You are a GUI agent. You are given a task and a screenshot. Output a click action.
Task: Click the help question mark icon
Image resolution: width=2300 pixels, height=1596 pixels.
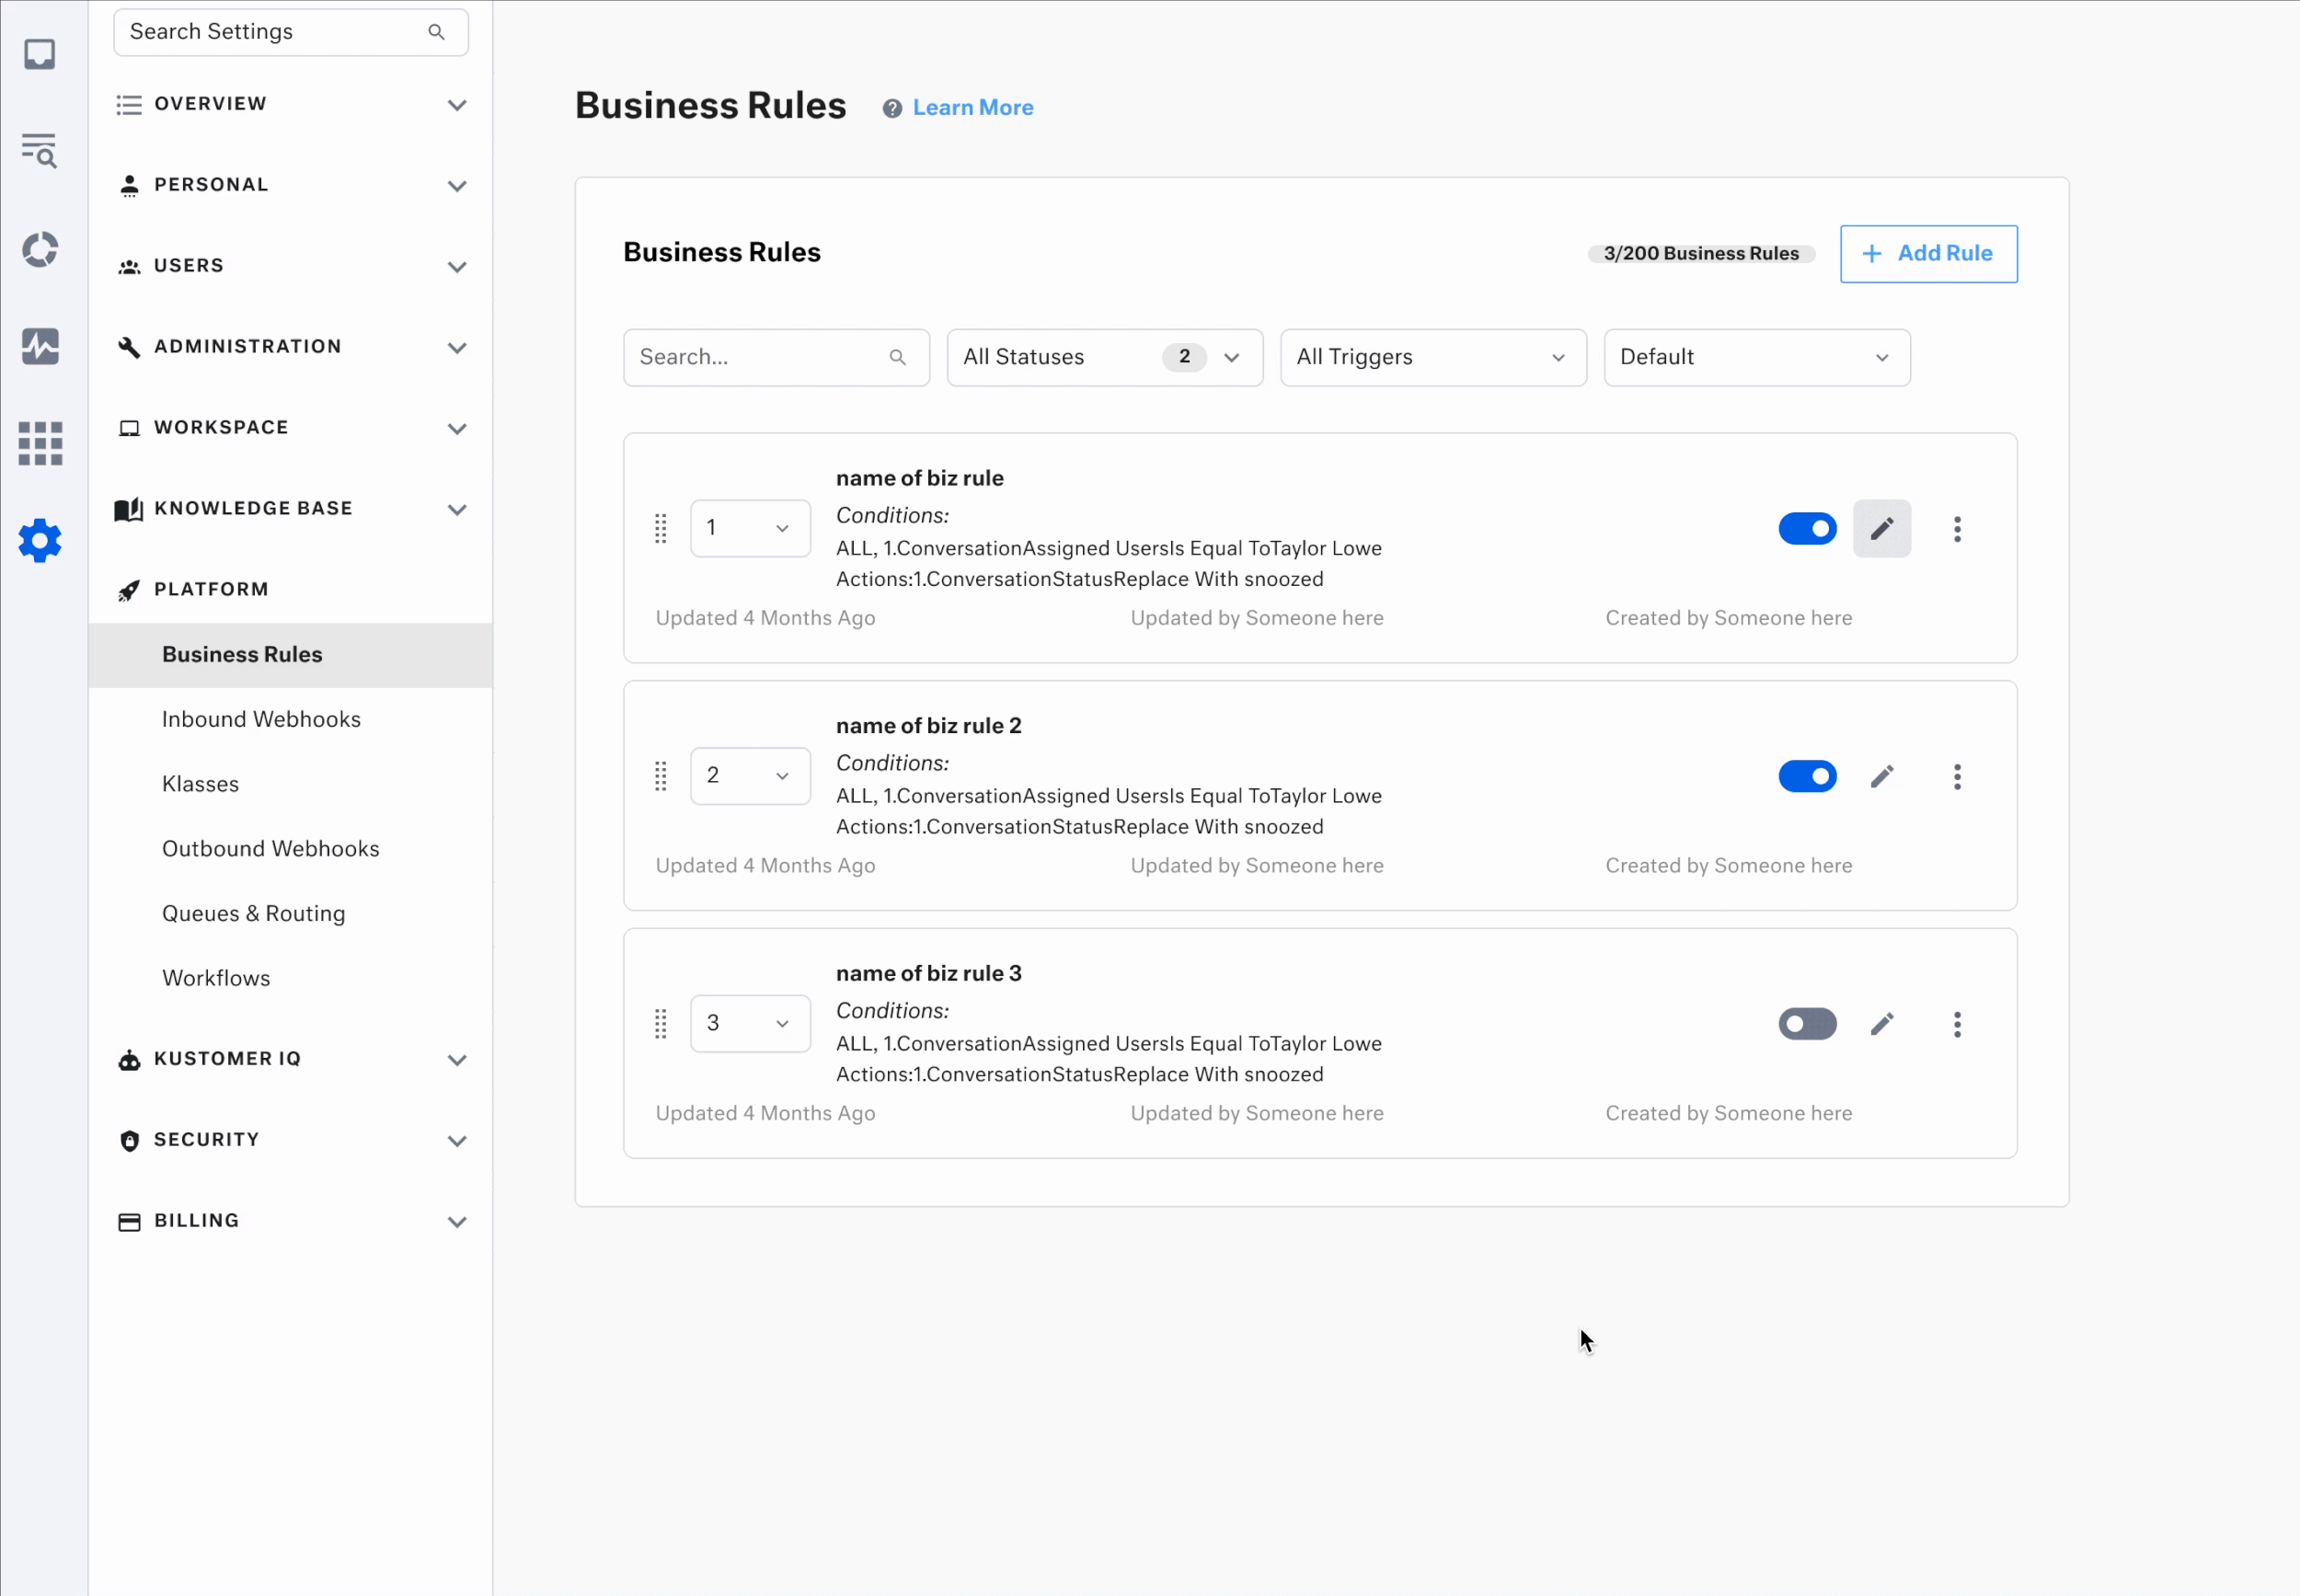point(892,108)
